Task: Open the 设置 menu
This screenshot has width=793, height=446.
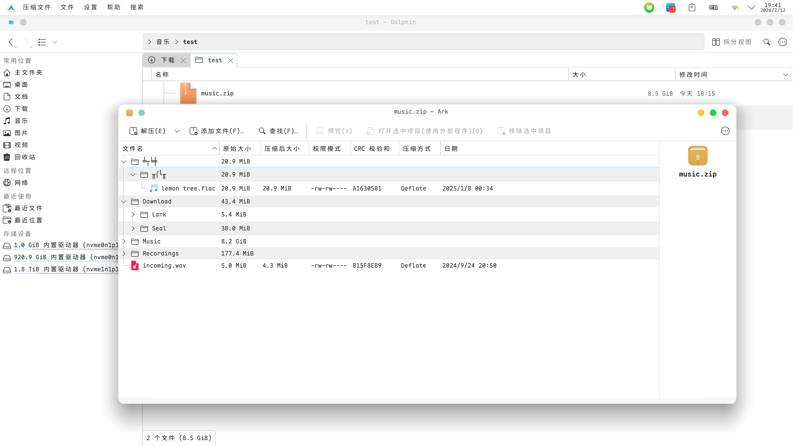Action: point(90,7)
